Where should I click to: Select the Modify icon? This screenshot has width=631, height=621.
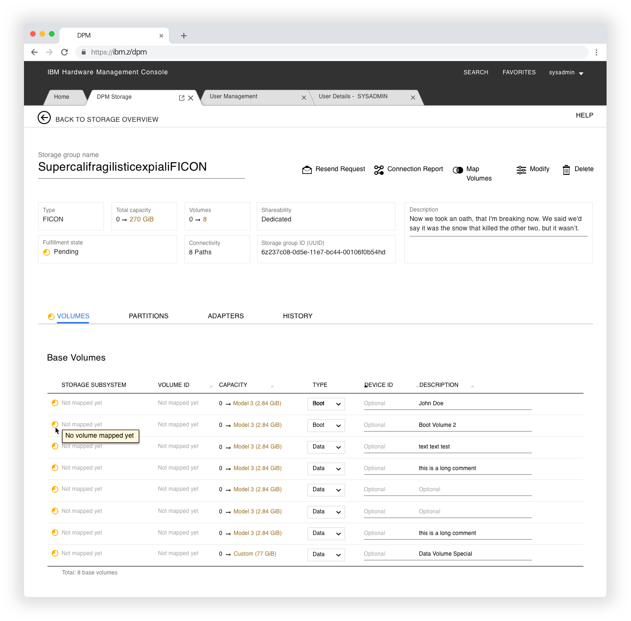521,170
